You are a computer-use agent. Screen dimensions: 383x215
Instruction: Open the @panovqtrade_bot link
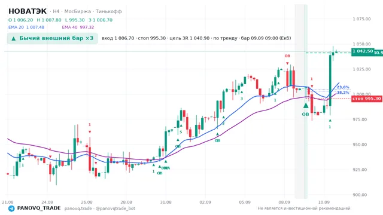[x=115, y=208]
